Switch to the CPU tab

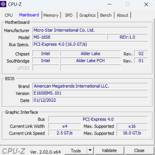coord(9,15)
